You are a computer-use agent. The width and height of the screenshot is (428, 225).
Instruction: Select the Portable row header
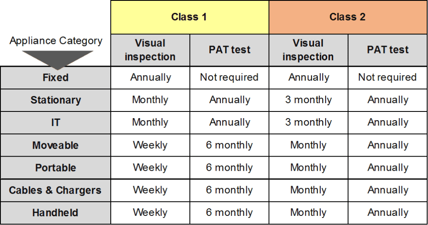point(56,168)
